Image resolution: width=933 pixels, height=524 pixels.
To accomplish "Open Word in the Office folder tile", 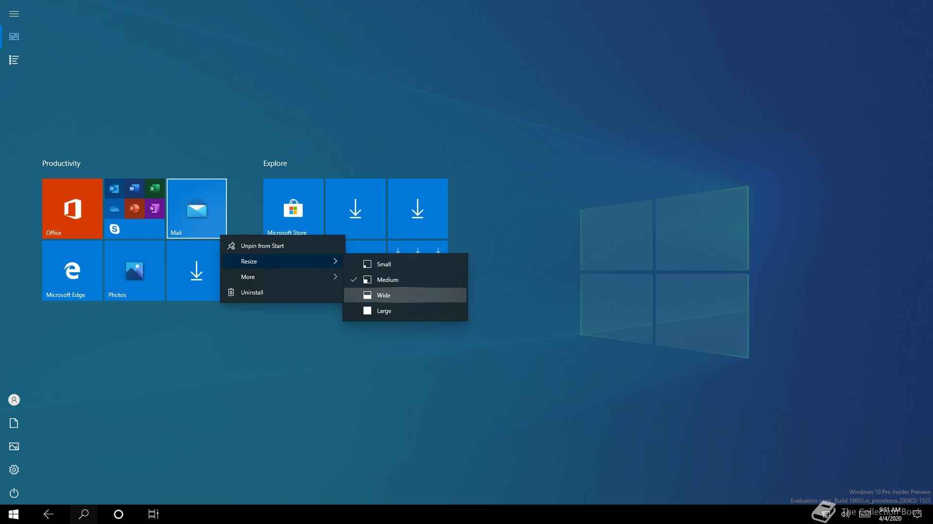I will pyautogui.click(x=134, y=188).
